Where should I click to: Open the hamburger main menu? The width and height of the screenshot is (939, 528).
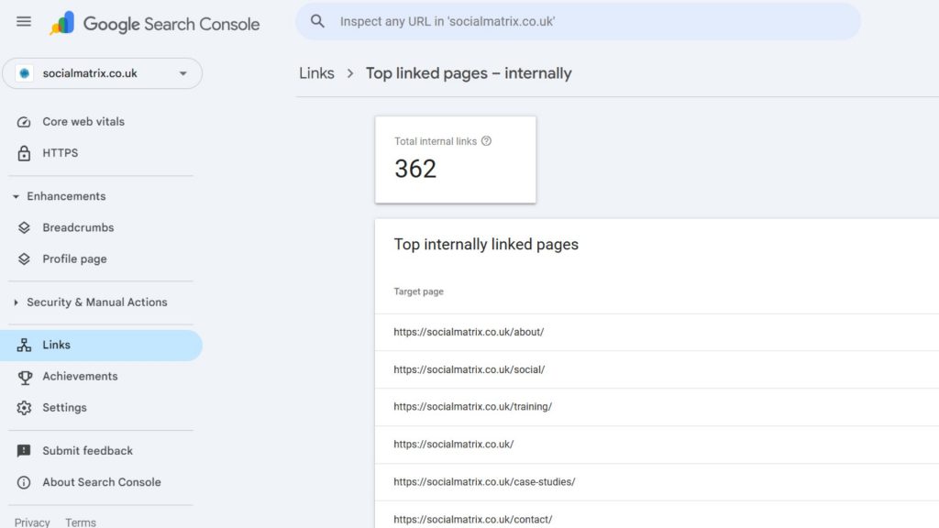[24, 22]
